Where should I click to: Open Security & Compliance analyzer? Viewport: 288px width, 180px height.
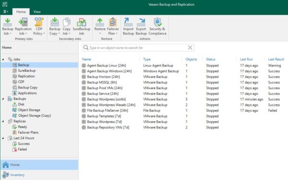157,26
